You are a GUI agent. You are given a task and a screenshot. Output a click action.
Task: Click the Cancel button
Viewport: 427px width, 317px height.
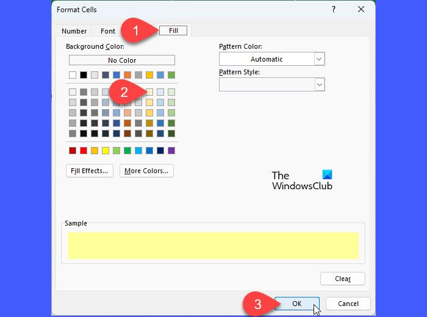(x=348, y=304)
